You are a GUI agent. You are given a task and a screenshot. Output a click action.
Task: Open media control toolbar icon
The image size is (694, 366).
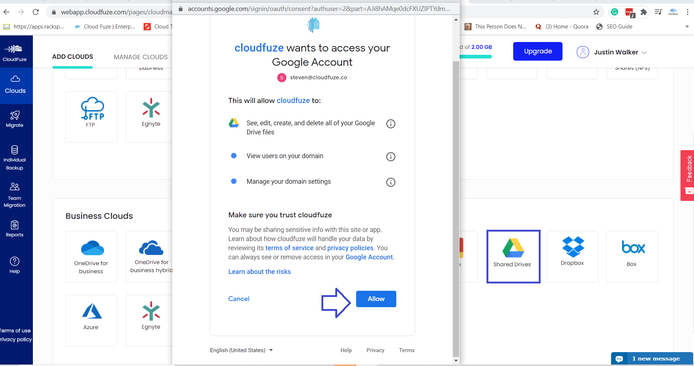(x=658, y=12)
